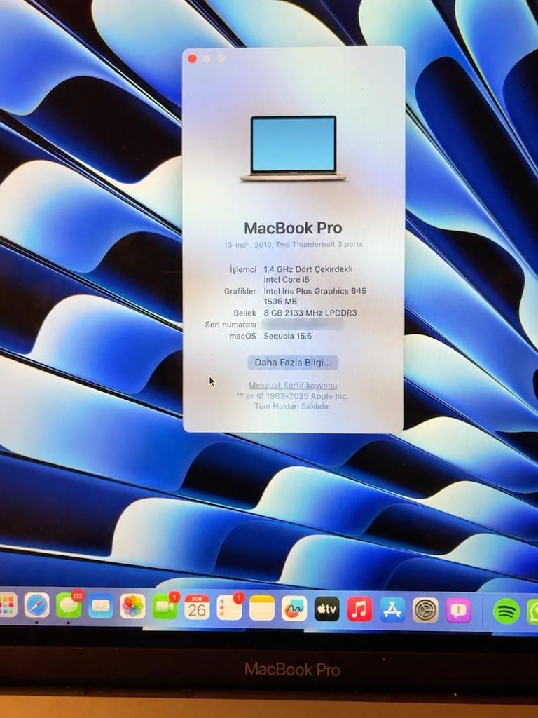Launch Safari from the Dock
The image size is (538, 718).
[x=37, y=605]
